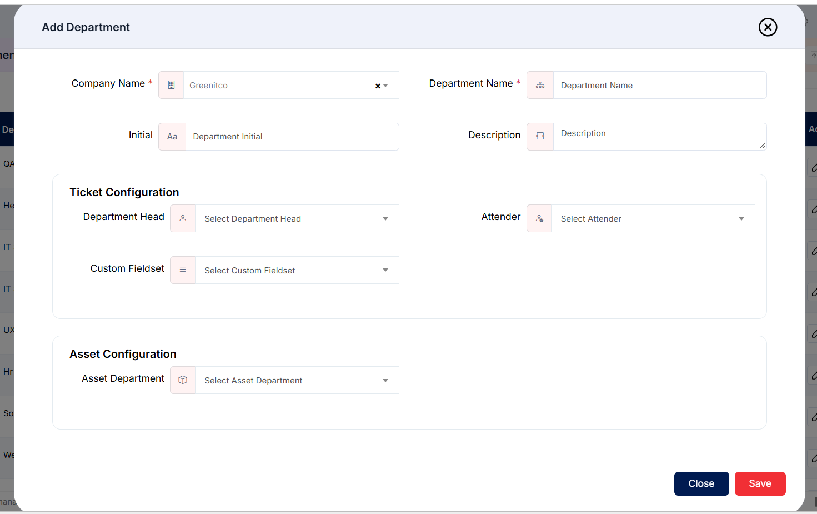Viewport: 817px width, 514px height.
Task: Click the Aa icon beside Initial field
Action: 172,137
